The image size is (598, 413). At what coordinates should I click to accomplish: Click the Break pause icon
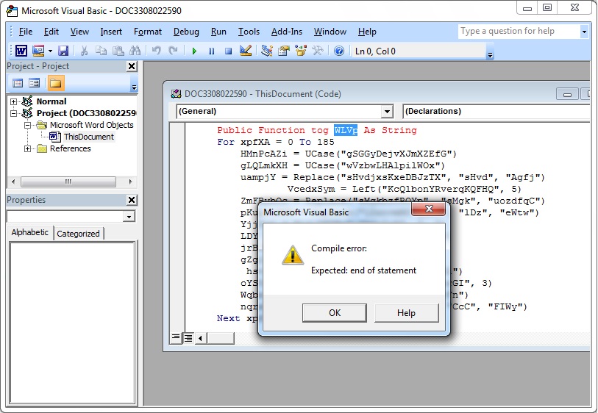coord(211,51)
